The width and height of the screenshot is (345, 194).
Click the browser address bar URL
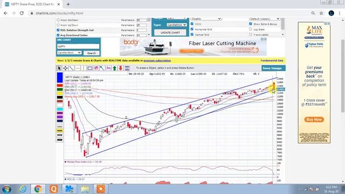click(59, 13)
